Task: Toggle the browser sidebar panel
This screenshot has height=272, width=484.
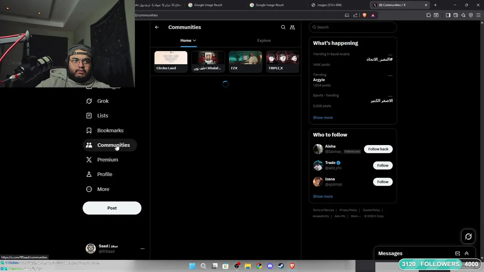Action: click(448, 15)
